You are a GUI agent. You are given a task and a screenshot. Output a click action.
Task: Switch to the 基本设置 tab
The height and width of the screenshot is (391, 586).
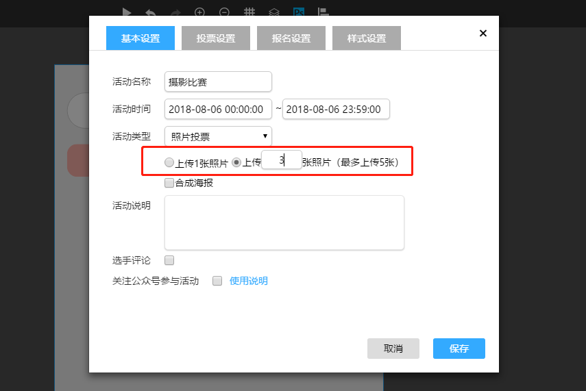[141, 38]
